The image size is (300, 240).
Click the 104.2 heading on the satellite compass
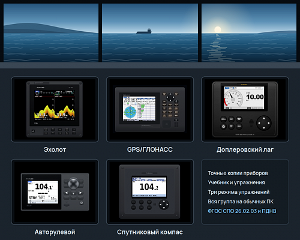pos(149,187)
